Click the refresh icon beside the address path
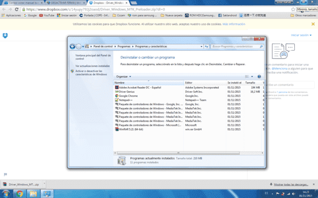The width and height of the screenshot is (318, 198). click(x=207, y=46)
